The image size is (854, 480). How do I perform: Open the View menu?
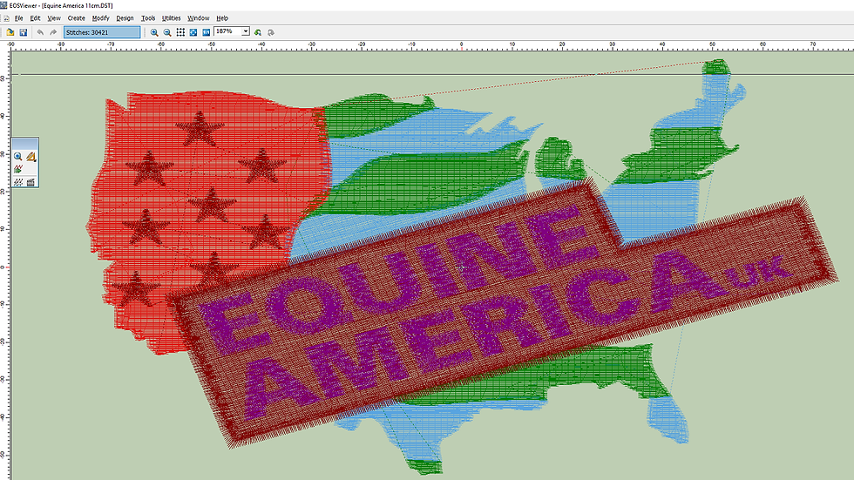pyautogui.click(x=54, y=18)
